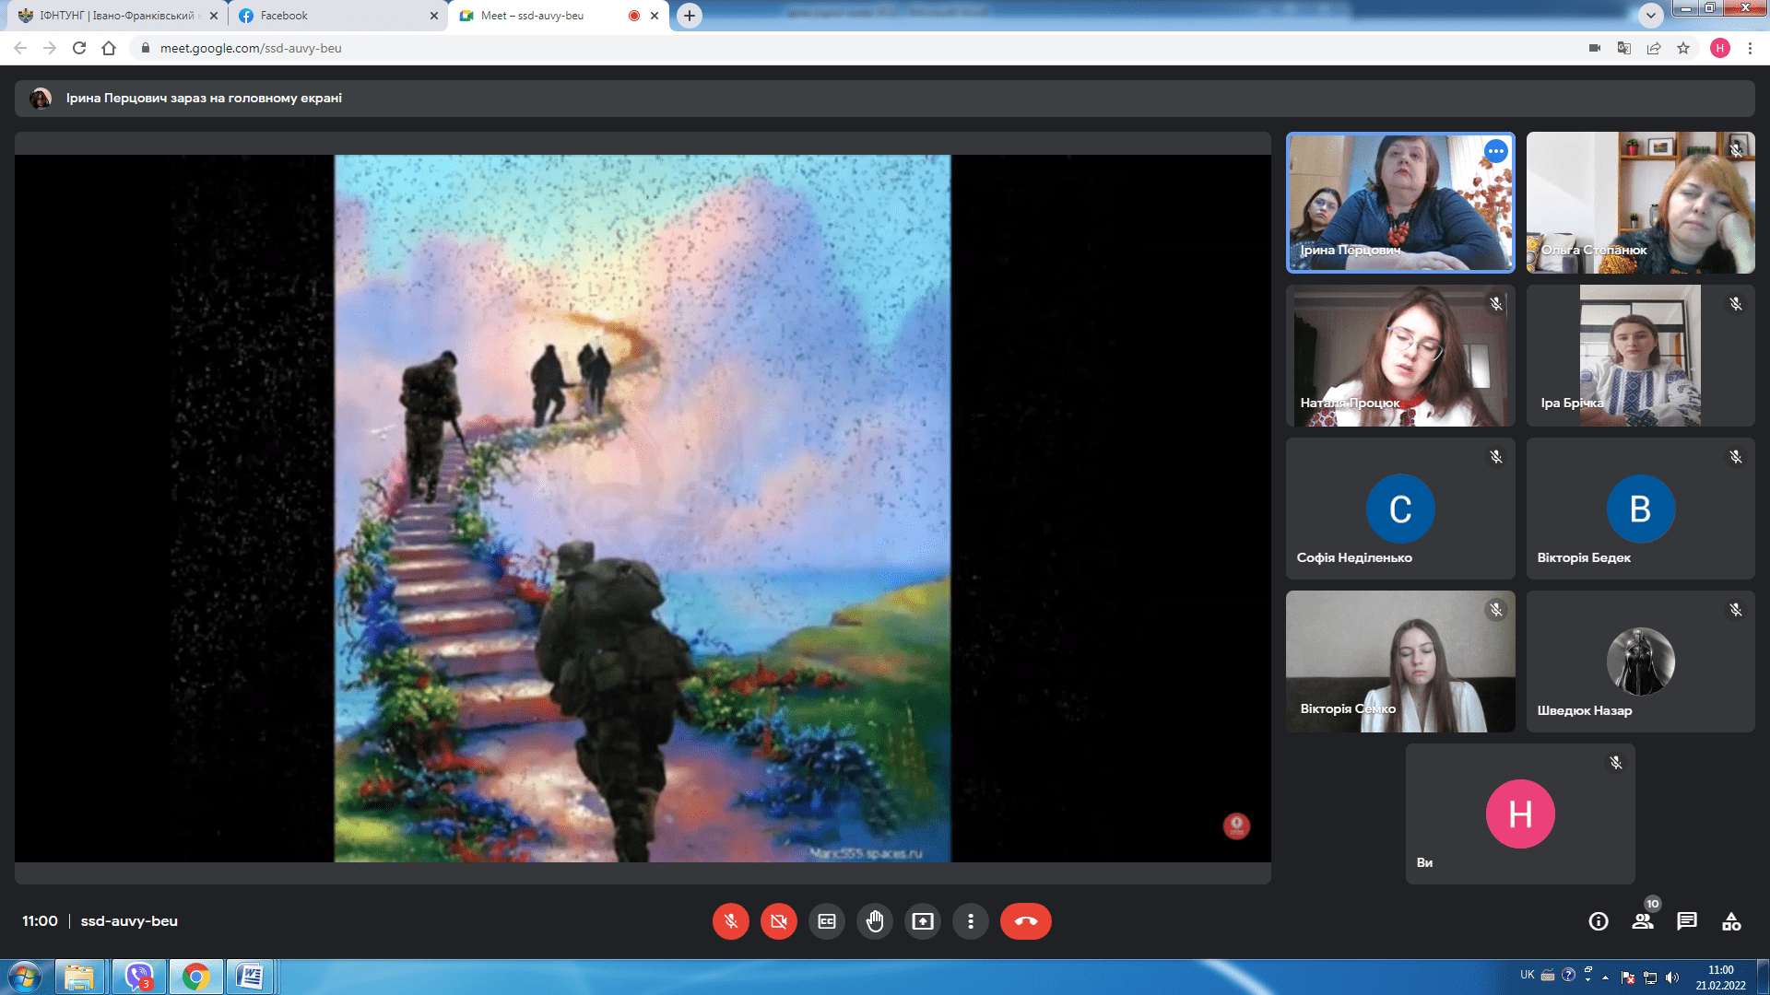Viewport: 1770px width, 995px height.
Task: Open meeting details info icon
Action: click(x=1599, y=921)
